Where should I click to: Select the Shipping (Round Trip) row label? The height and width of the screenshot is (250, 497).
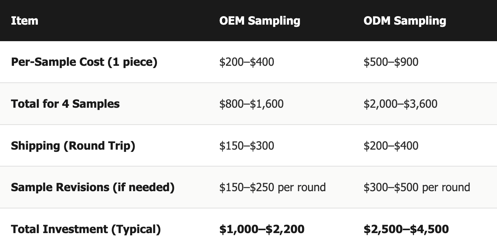pos(73,146)
